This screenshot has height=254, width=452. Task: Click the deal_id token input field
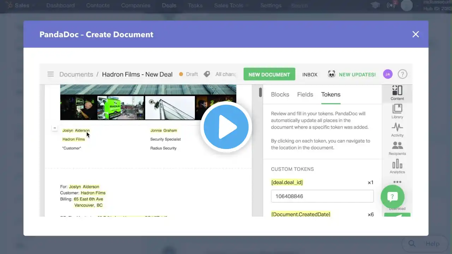click(x=322, y=196)
